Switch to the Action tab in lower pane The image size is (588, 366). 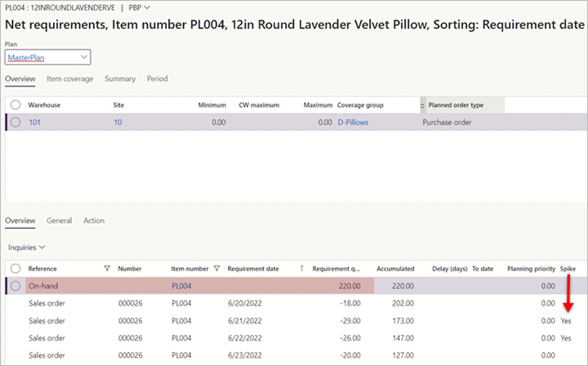tap(93, 221)
